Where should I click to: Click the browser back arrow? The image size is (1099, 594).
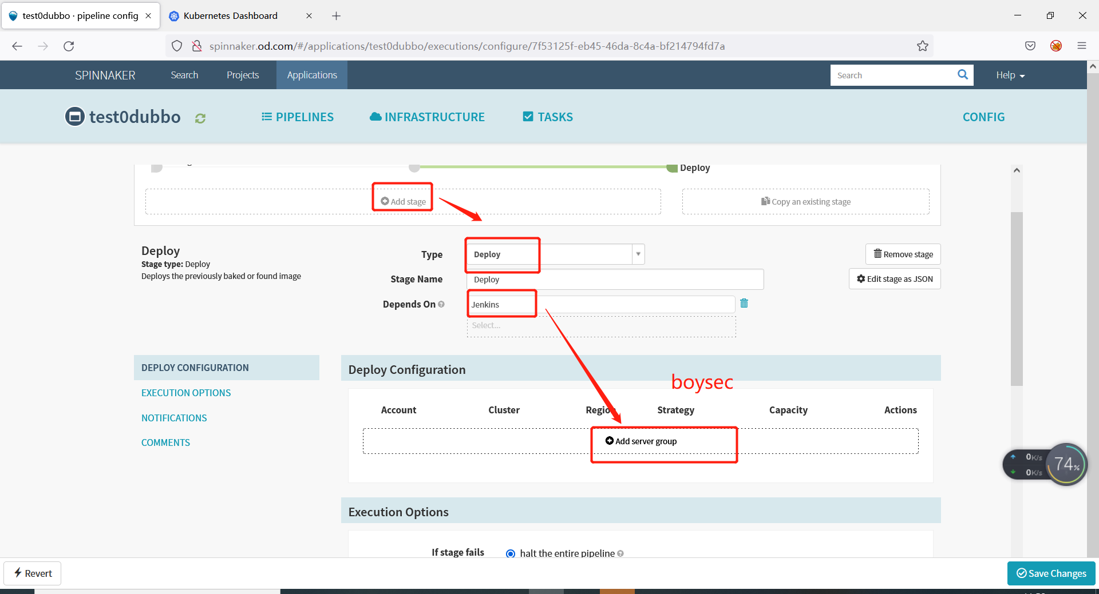click(x=17, y=46)
